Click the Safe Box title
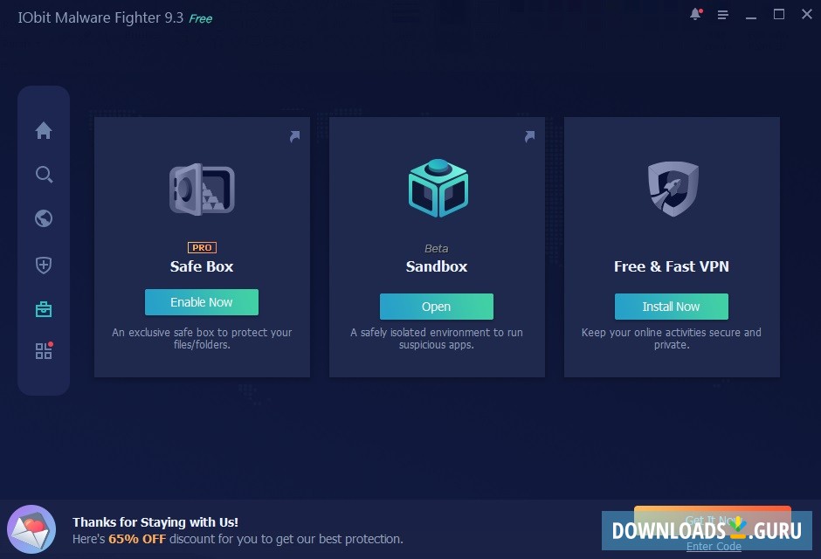This screenshot has height=559, width=821. coord(202,266)
